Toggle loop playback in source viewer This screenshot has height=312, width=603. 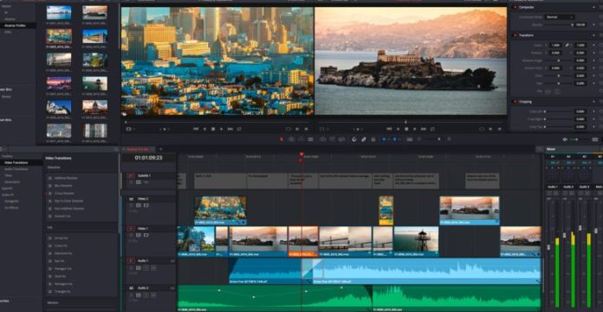coord(239,130)
